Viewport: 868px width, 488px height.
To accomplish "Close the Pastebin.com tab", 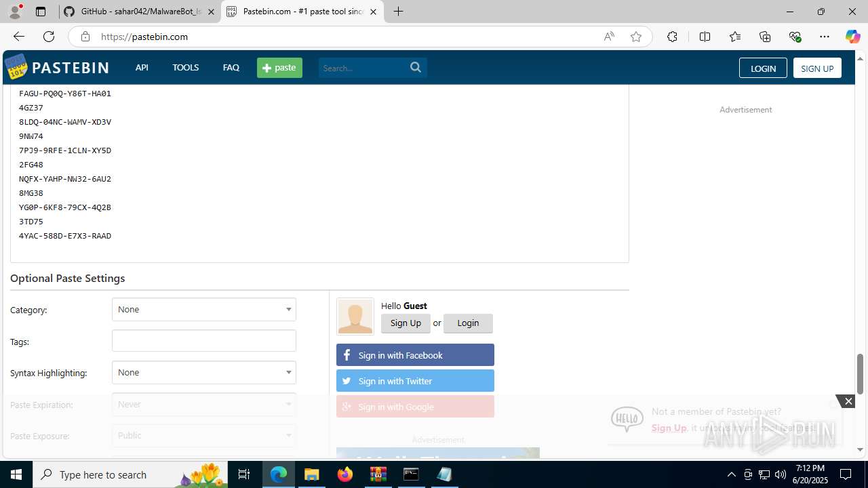I will point(373,12).
